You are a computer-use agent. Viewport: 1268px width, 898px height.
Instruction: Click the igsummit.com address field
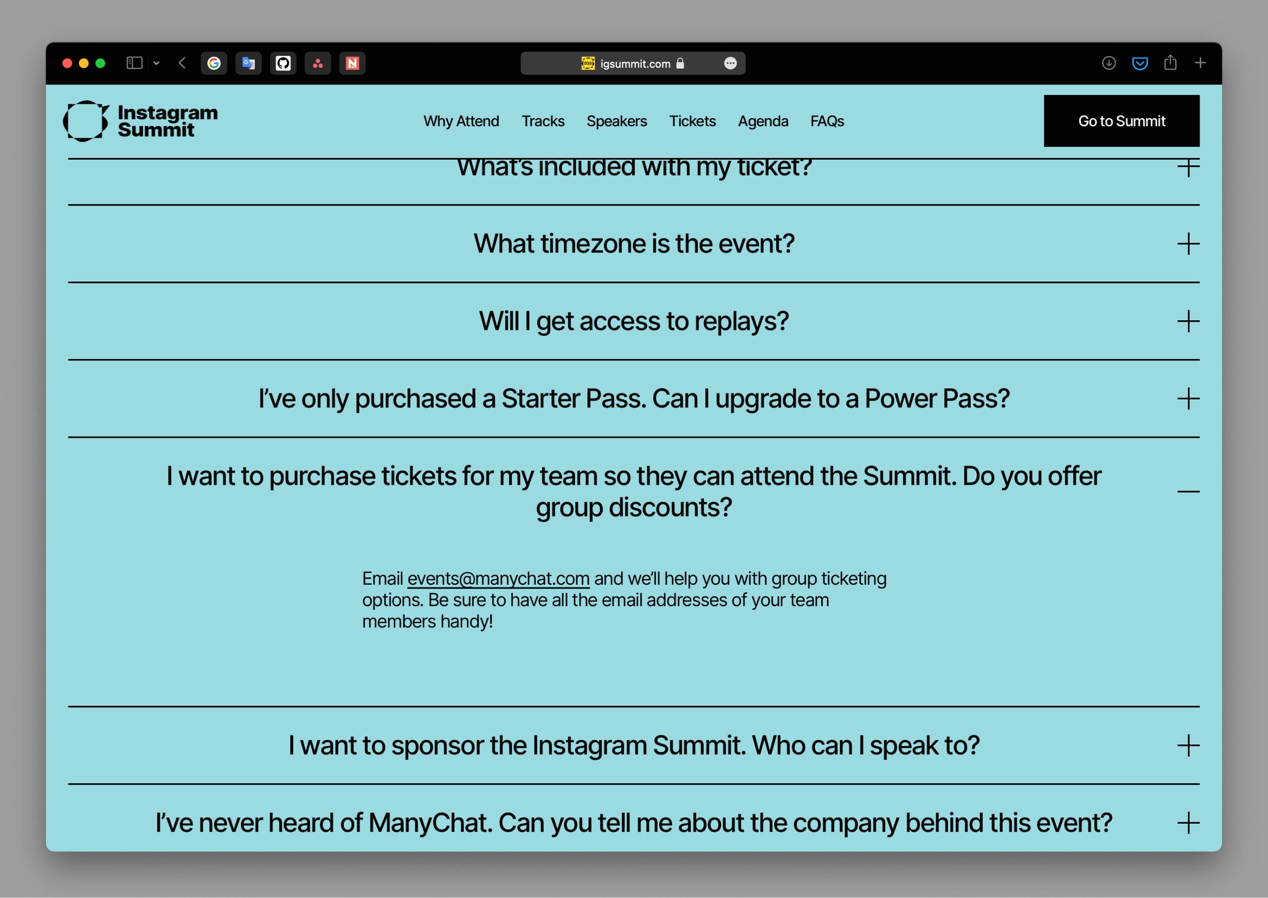(x=633, y=63)
